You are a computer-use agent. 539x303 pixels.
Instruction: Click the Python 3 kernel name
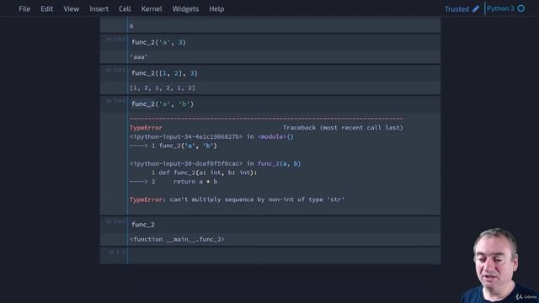pos(500,8)
